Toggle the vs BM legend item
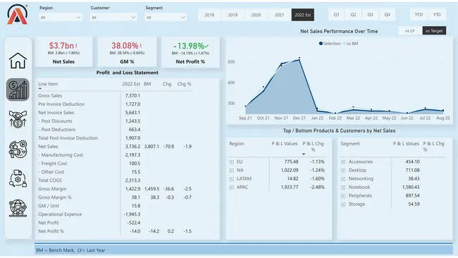This screenshot has width=458, height=258. (351, 44)
